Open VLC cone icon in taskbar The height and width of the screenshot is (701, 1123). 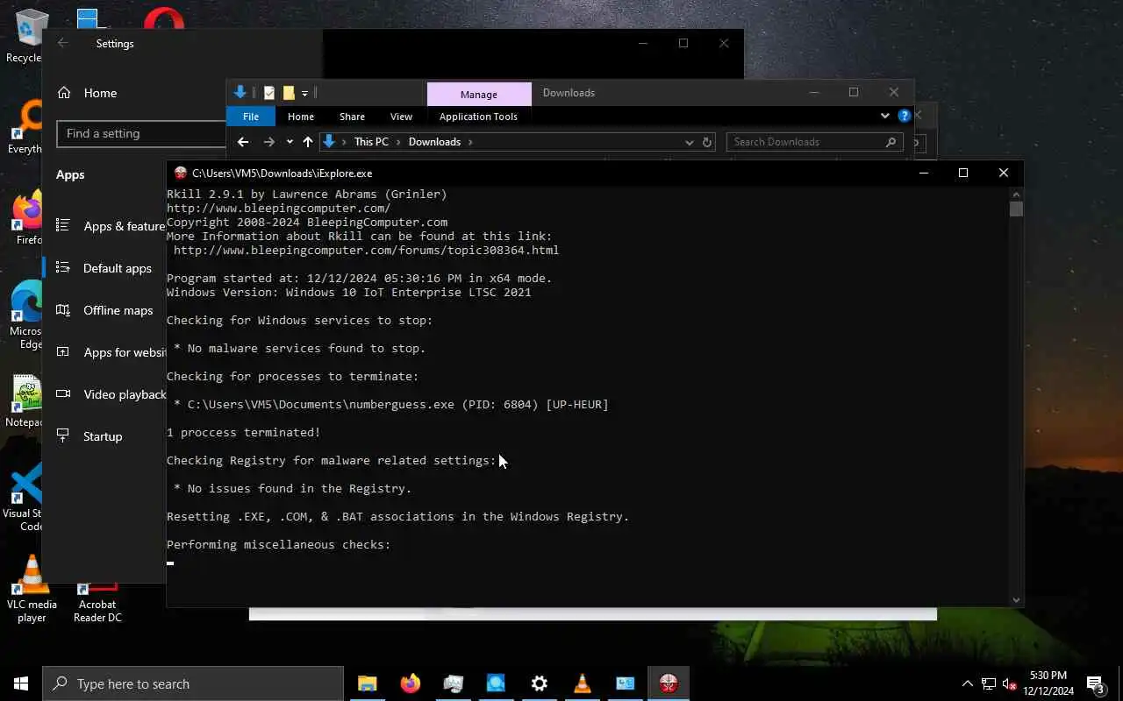point(583,683)
